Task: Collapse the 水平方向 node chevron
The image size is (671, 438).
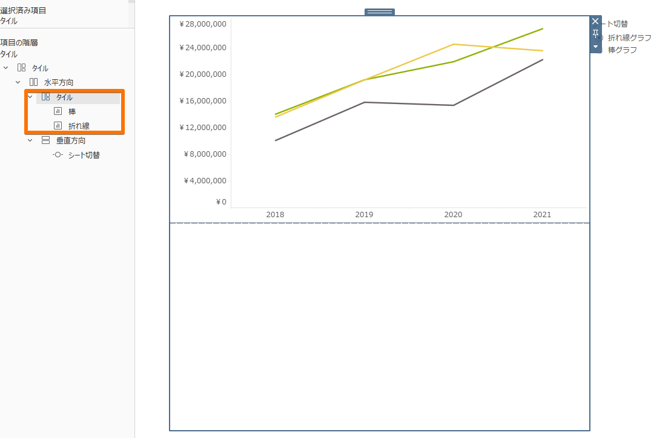Action: click(18, 82)
